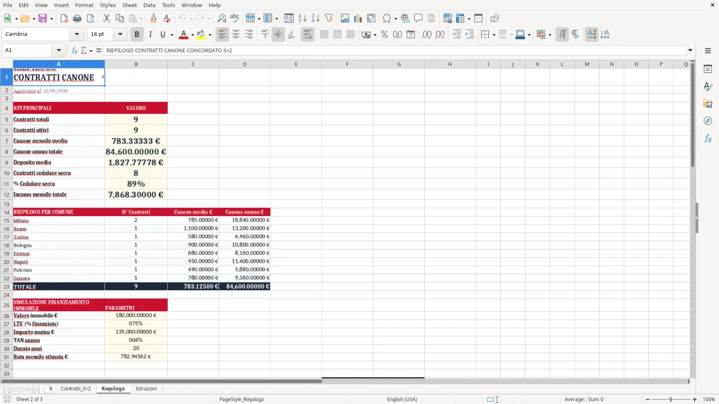Open the Borders dropdown arrow
719x404 pixels.
[x=494, y=35]
